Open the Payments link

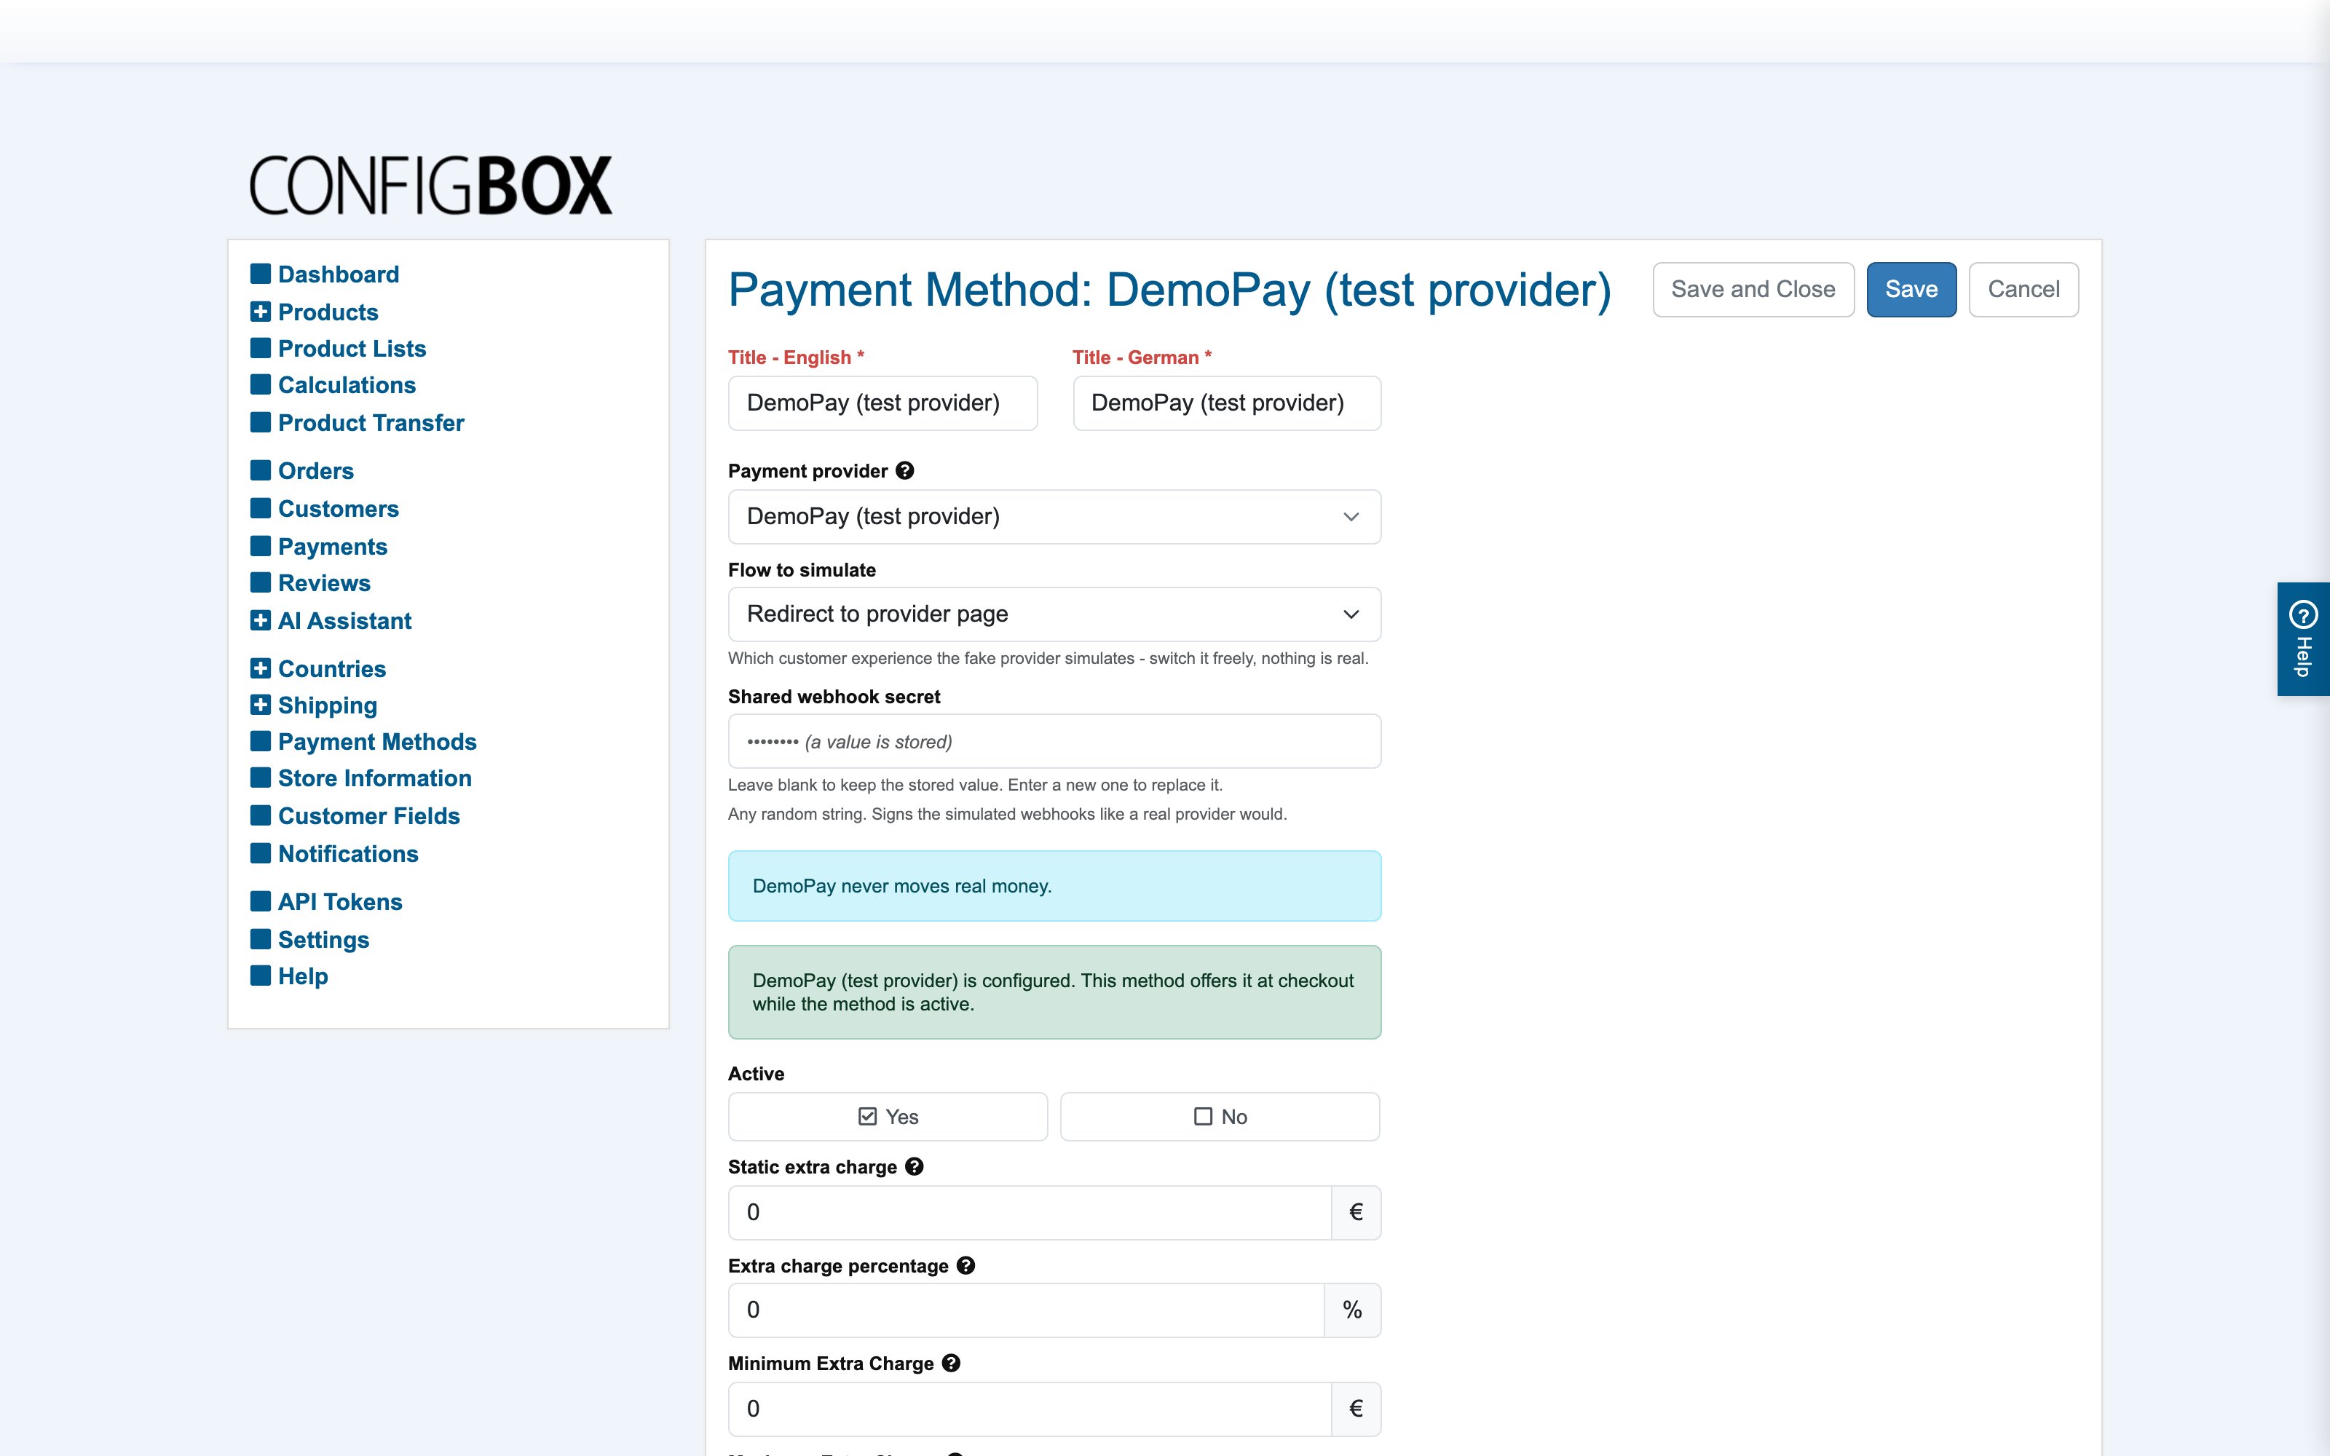[332, 547]
